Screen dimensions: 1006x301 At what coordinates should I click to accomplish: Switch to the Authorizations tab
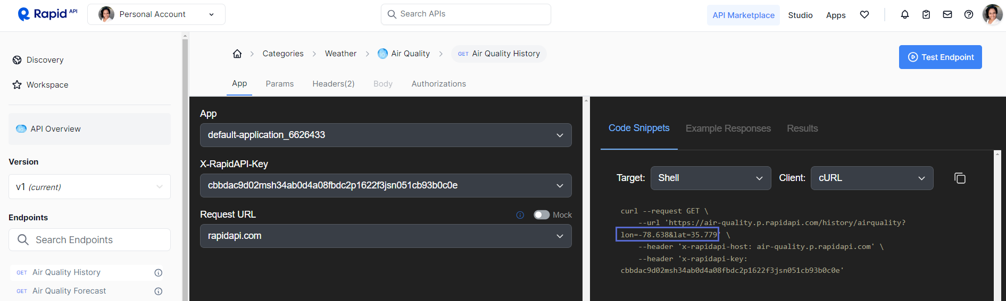click(x=438, y=84)
